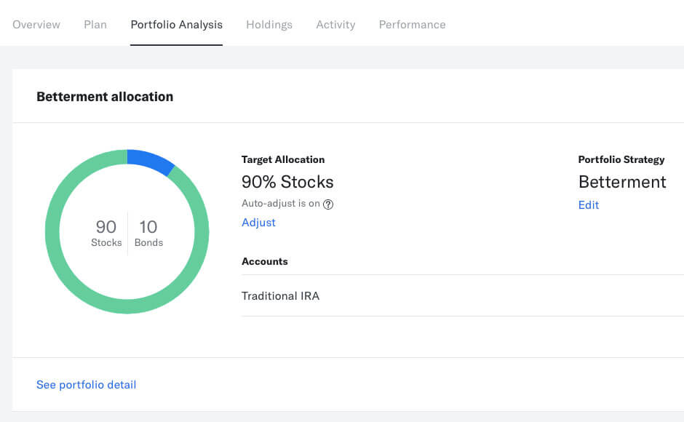Open the See portfolio detail link
Image resolution: width=684 pixels, height=422 pixels.
click(86, 384)
